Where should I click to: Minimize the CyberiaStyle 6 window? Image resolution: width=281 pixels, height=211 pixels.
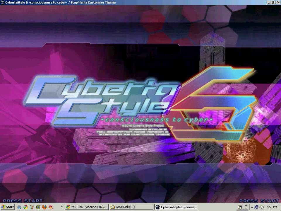(269, 2)
